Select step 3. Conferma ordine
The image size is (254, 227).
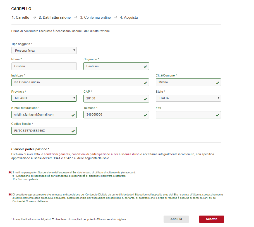point(95,18)
